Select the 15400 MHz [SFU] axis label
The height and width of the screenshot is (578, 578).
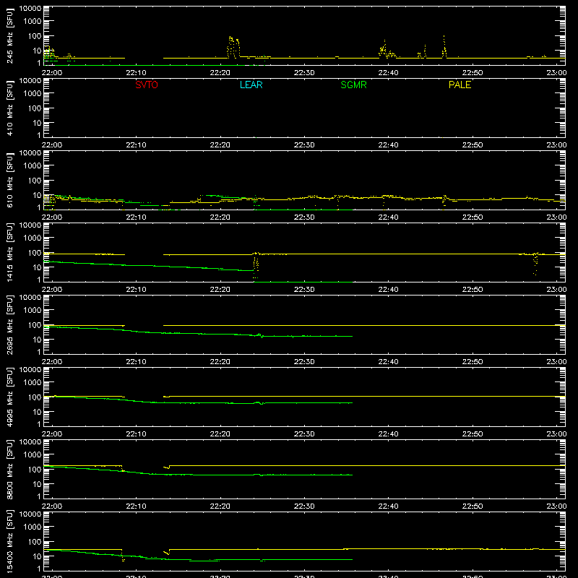9,541
